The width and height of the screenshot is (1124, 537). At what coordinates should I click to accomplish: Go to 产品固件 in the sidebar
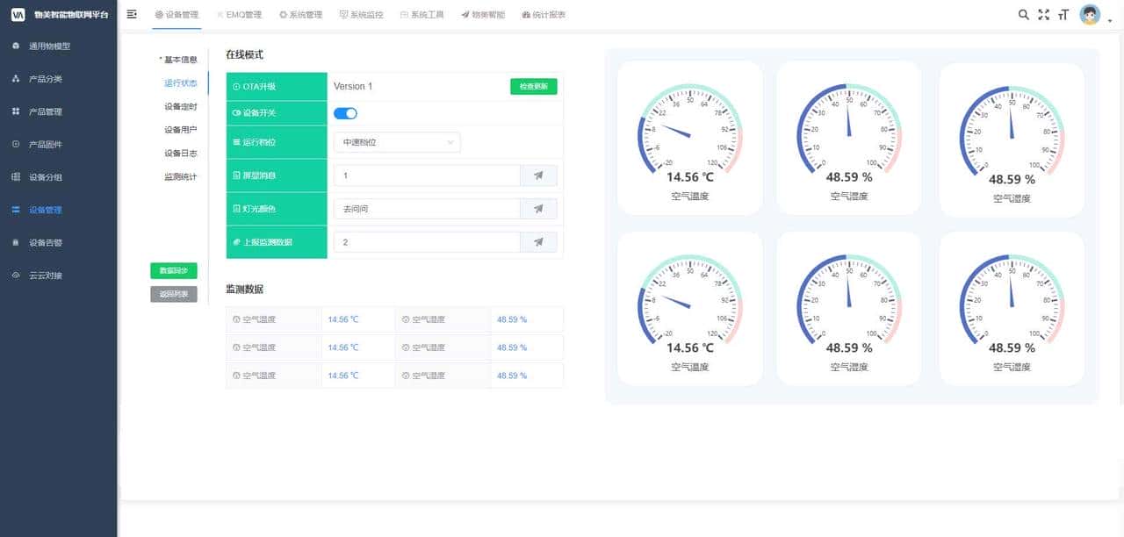pyautogui.click(x=46, y=144)
